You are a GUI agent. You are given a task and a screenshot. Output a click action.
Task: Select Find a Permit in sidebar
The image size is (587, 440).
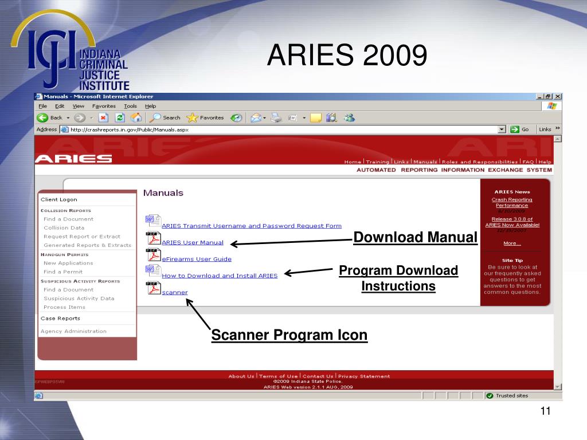pos(63,272)
